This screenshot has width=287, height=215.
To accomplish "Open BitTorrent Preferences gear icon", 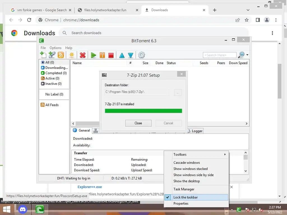I will click(x=142, y=55).
